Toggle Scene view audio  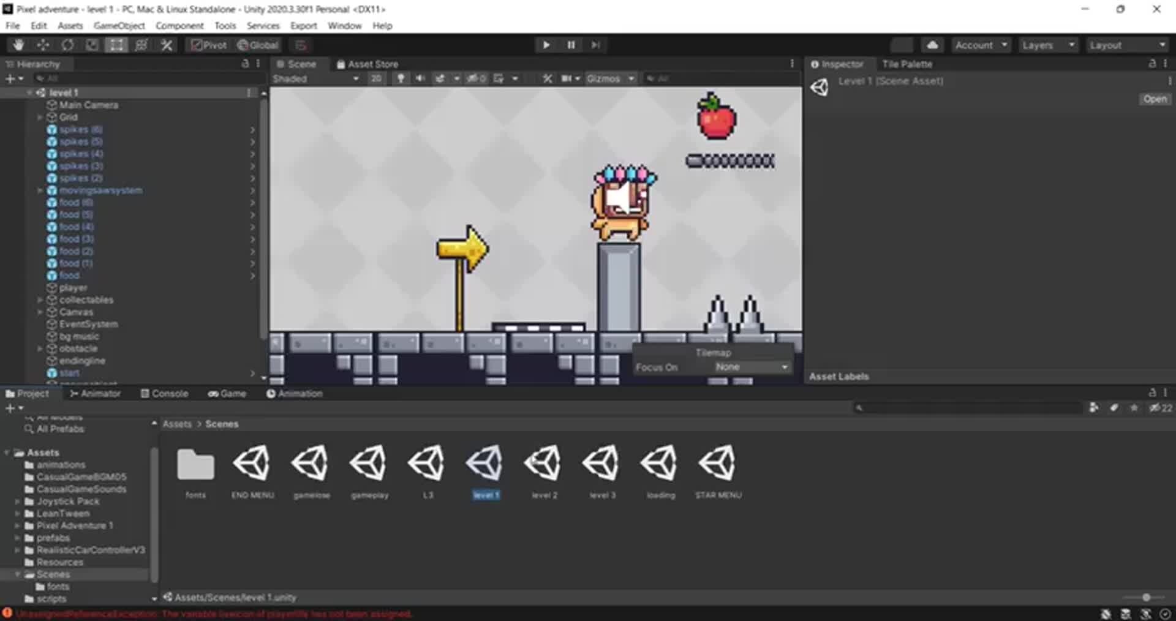pyautogui.click(x=420, y=78)
